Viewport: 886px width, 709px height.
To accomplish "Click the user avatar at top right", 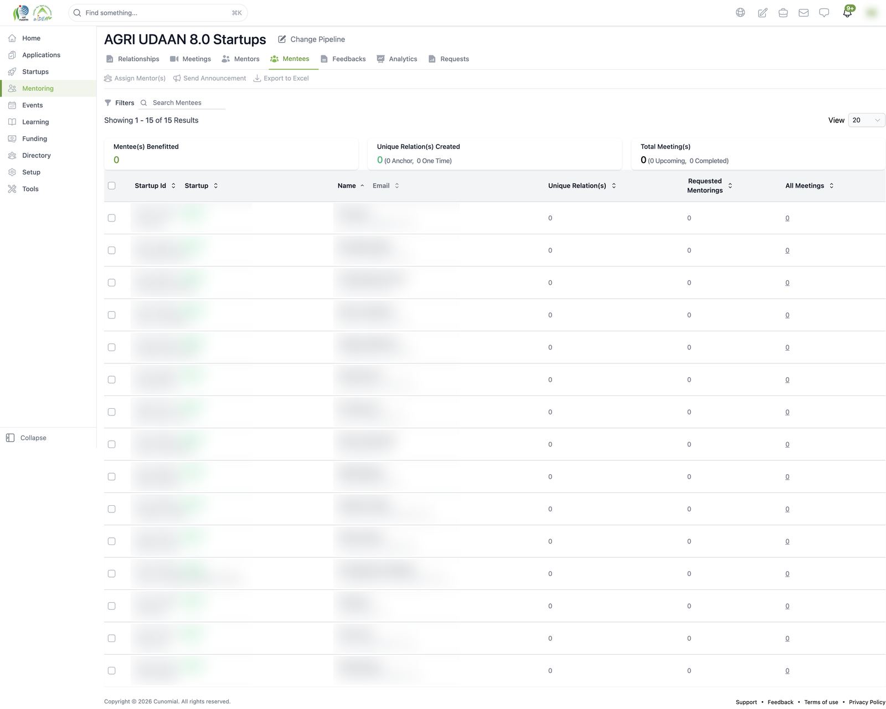I will 872,13.
